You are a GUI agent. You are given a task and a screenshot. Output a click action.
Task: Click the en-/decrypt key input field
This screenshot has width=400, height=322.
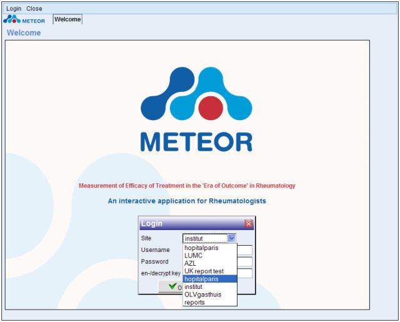244,273
